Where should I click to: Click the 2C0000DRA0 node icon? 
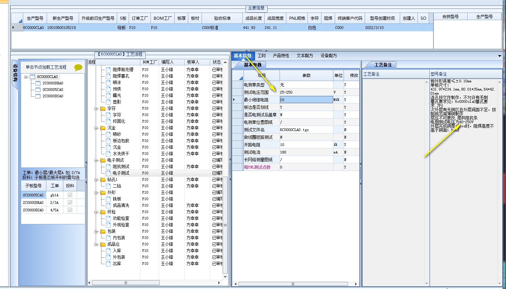38,83
